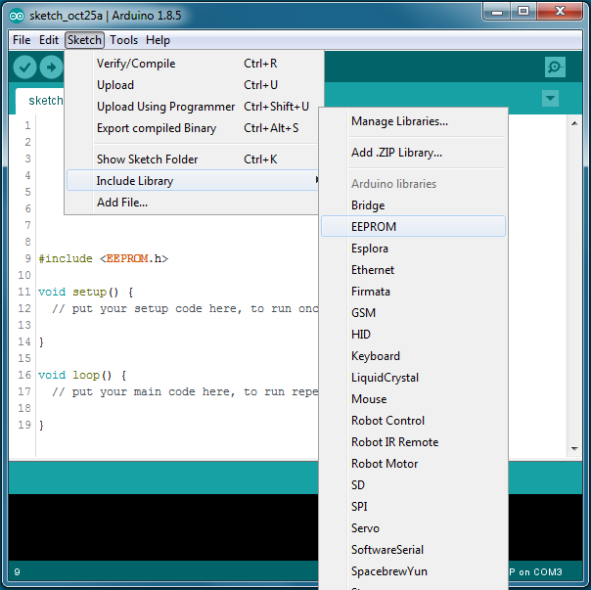Choose Upload in the Sketch menu

click(x=195, y=85)
